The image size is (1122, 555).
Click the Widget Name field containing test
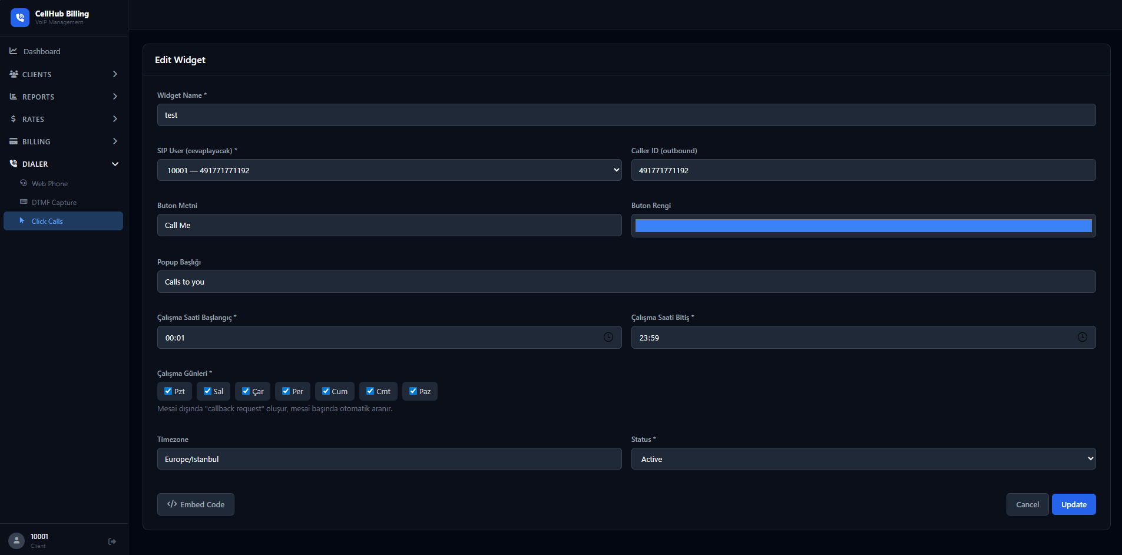pyautogui.click(x=626, y=115)
